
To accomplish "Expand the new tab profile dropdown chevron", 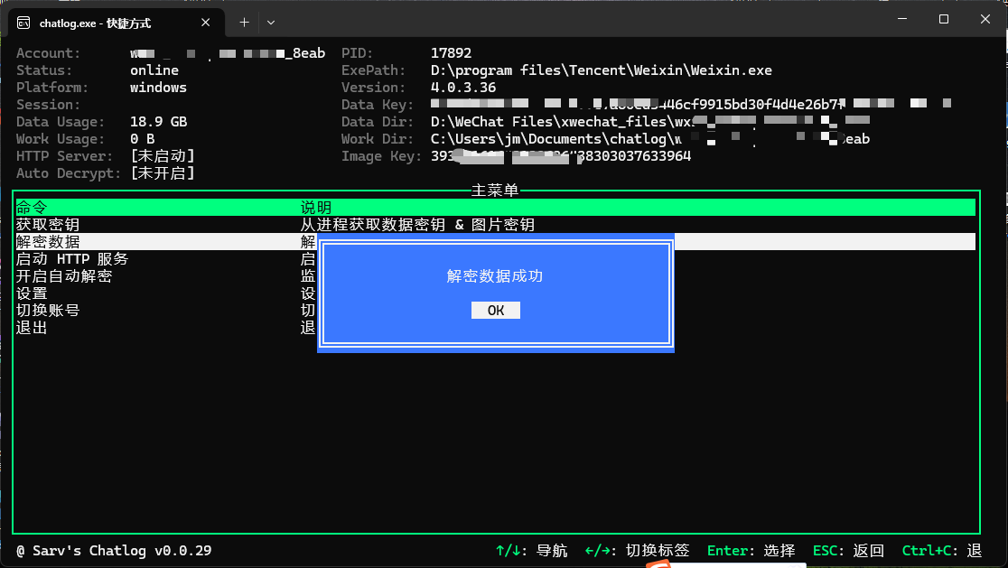I will coord(271,23).
